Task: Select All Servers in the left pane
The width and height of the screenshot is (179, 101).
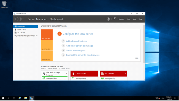Action: point(25,33)
